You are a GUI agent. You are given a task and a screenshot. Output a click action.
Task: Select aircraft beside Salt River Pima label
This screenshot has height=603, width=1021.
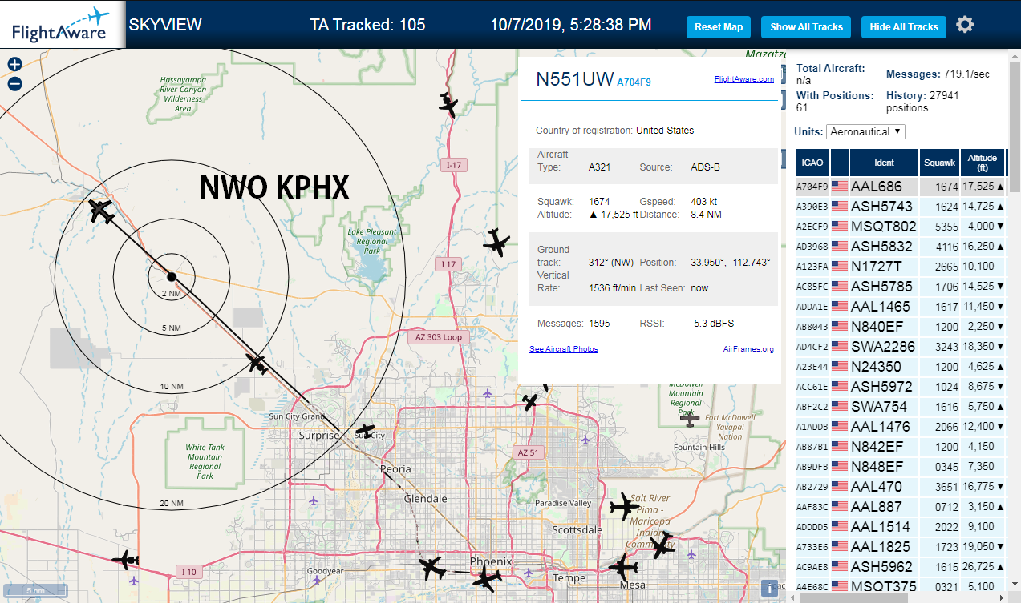coord(625,506)
